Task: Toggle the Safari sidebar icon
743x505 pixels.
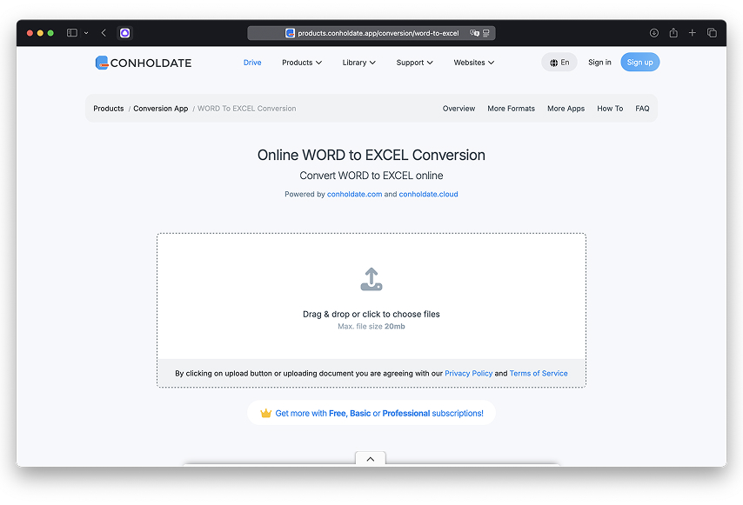Action: 72,33
